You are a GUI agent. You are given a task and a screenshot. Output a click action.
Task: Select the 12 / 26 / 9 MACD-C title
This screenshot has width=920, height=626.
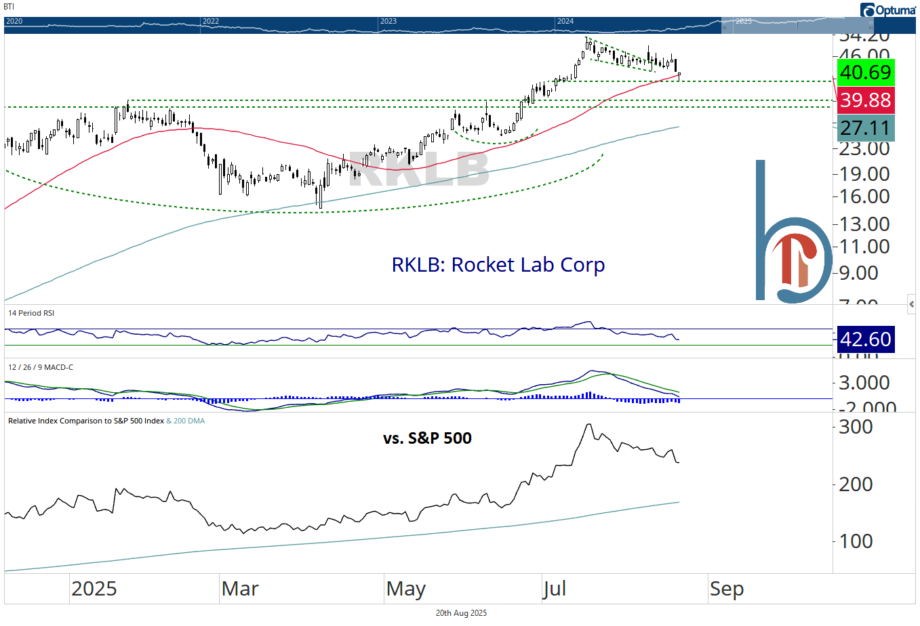coord(41,367)
